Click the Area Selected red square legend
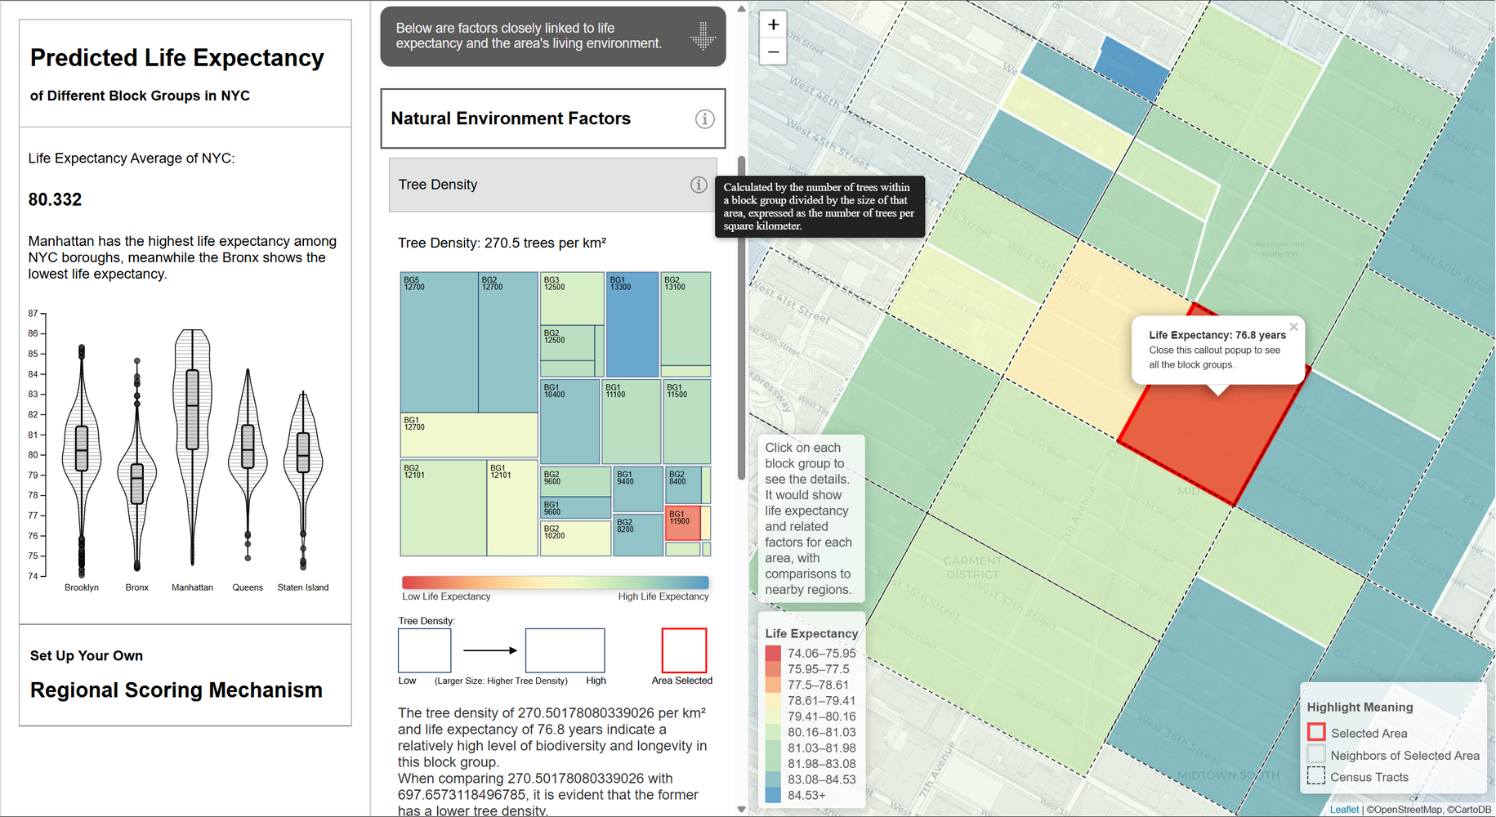Viewport: 1496px width, 817px height. (684, 650)
